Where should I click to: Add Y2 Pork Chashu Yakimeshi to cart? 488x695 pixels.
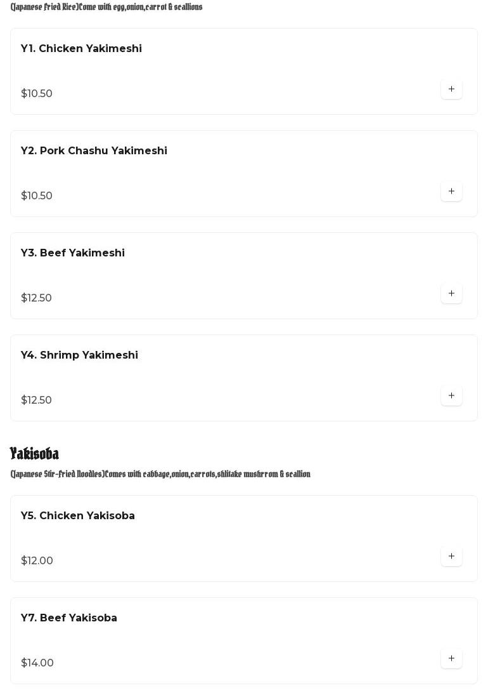click(451, 192)
